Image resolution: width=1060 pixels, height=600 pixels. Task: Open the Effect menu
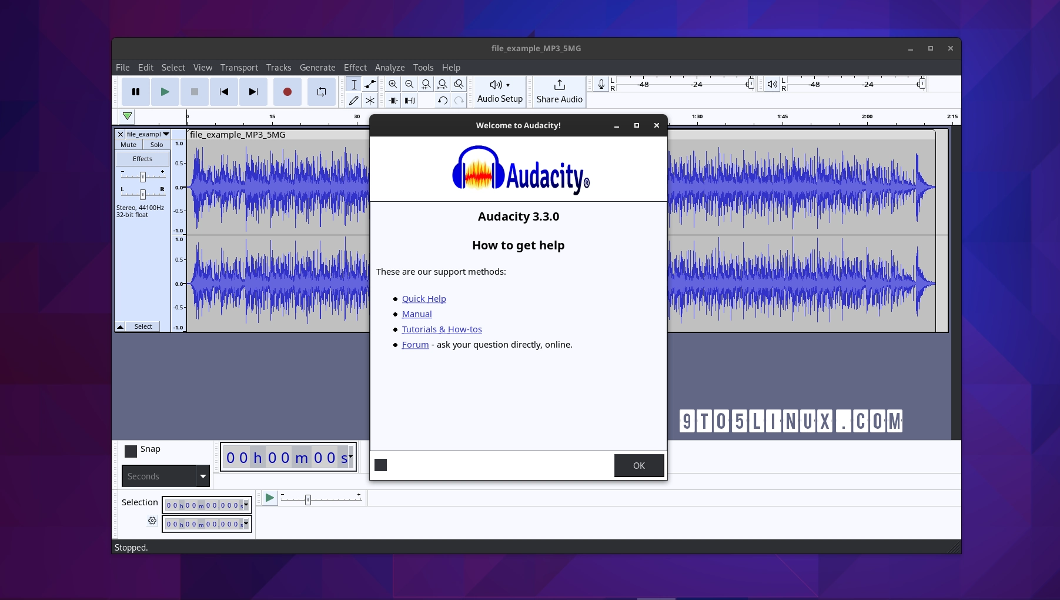[x=355, y=67]
